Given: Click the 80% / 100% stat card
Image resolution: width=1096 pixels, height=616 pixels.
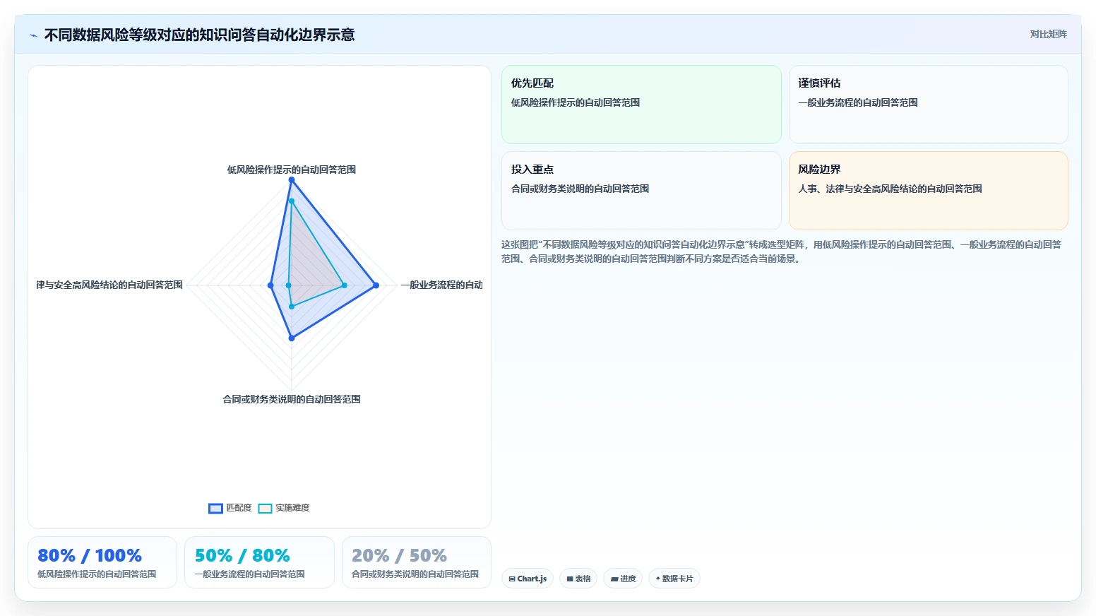Looking at the screenshot, I should pos(102,562).
